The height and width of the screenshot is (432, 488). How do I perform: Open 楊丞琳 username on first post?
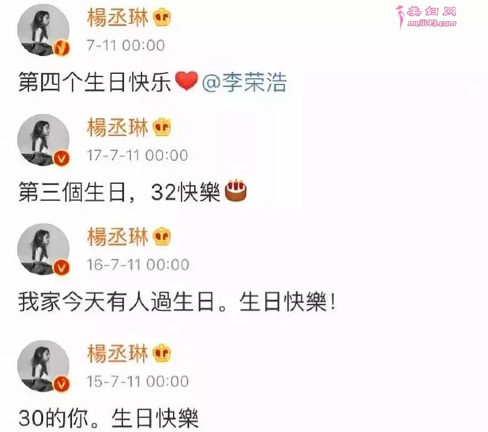coord(118,17)
